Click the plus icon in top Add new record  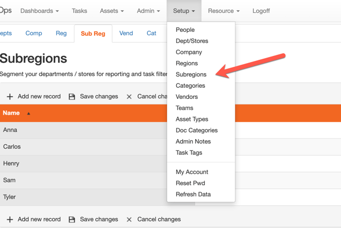tap(10, 97)
